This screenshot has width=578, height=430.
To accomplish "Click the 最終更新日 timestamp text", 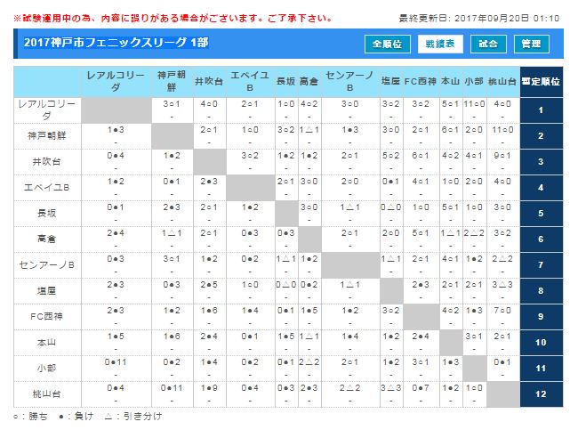I will tap(478, 18).
